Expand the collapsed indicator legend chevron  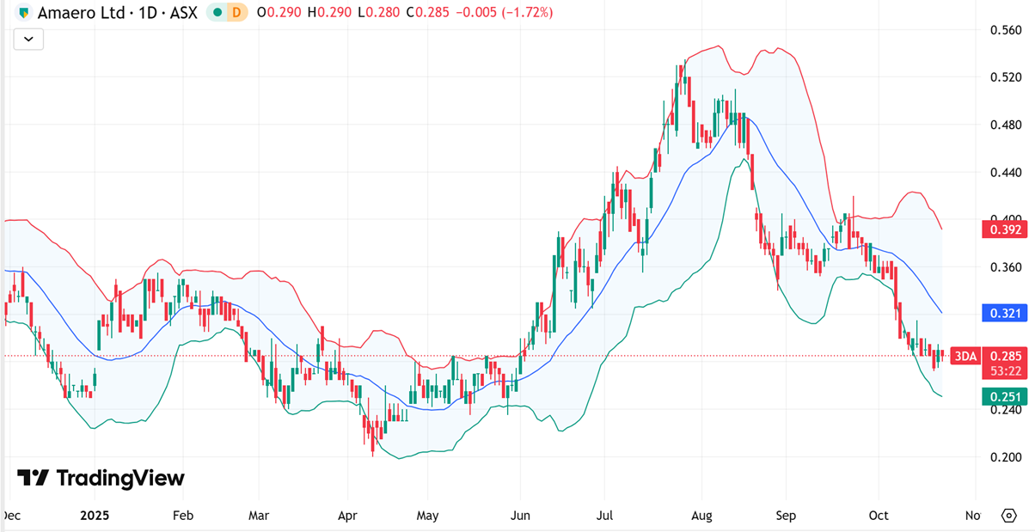[x=28, y=39]
